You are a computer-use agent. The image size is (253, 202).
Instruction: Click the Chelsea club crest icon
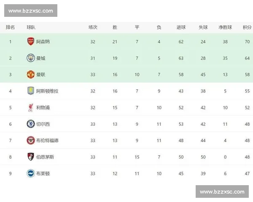(31, 124)
